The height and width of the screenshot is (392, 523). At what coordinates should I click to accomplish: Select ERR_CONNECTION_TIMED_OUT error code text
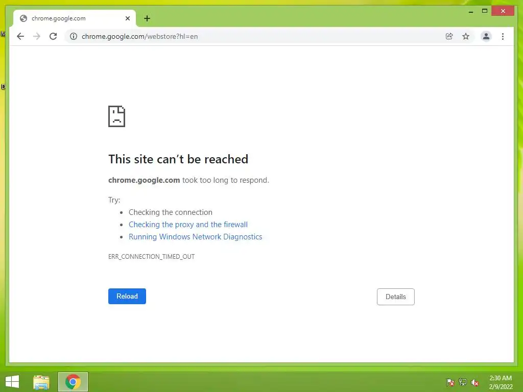151,256
